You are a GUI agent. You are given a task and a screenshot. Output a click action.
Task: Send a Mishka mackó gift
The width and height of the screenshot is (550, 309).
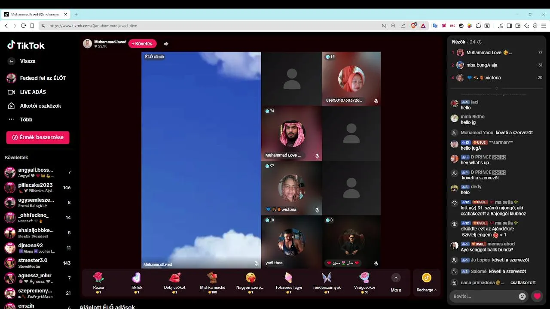coord(213,282)
